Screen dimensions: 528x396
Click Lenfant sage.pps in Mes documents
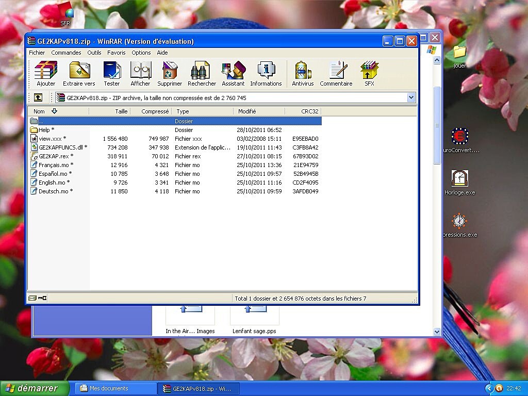(254, 331)
